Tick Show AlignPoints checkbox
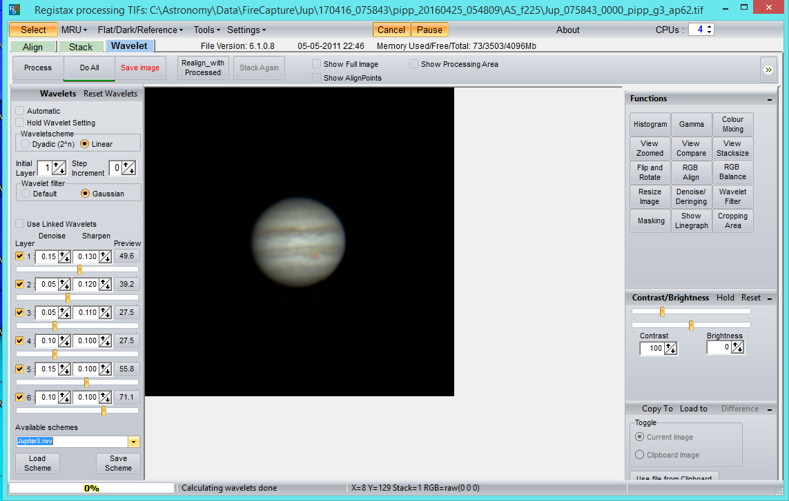Image resolution: width=789 pixels, height=501 pixels. coord(317,77)
